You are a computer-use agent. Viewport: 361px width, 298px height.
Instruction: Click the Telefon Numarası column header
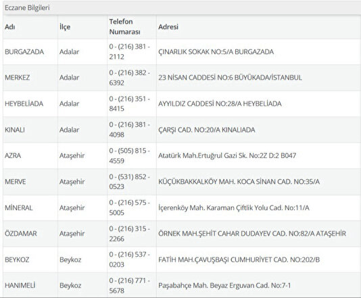[x=124, y=27]
